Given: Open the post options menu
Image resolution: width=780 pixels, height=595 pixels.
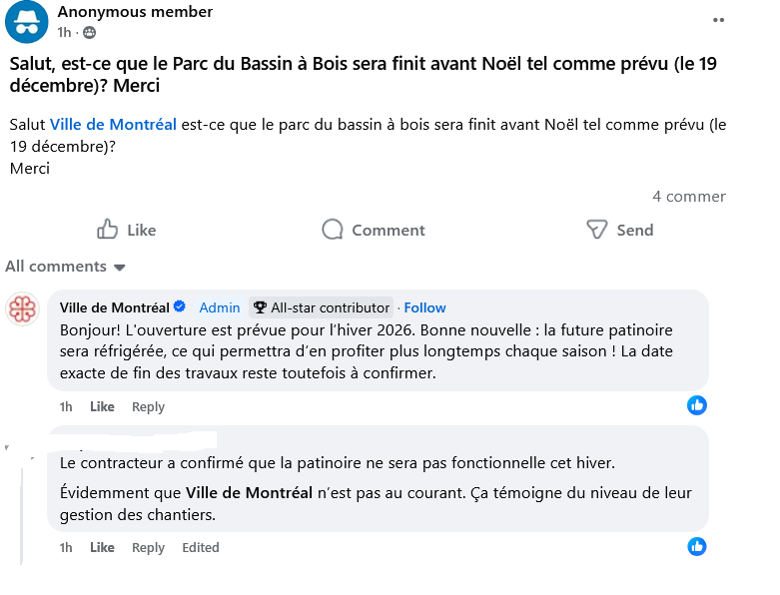Looking at the screenshot, I should pos(718,19).
